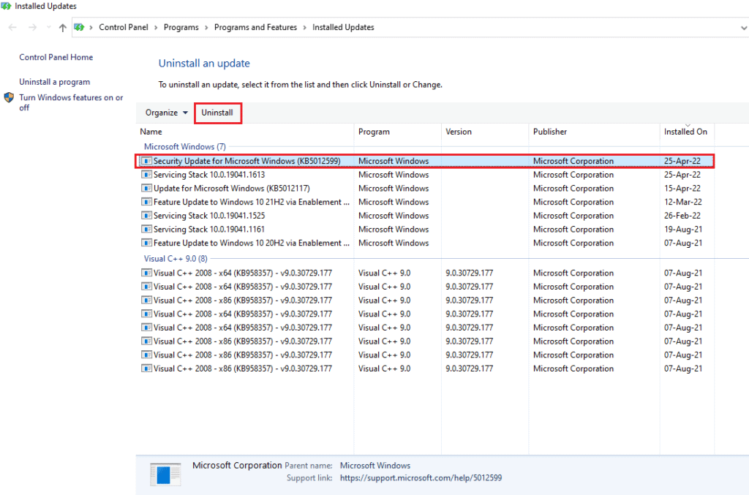Screen dimensions: 749x495
Task: Expand the address bar history dropdown
Action: click(745, 27)
